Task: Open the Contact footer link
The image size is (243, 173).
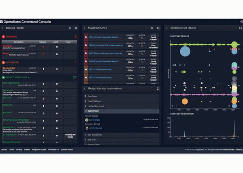Action: click(4, 149)
